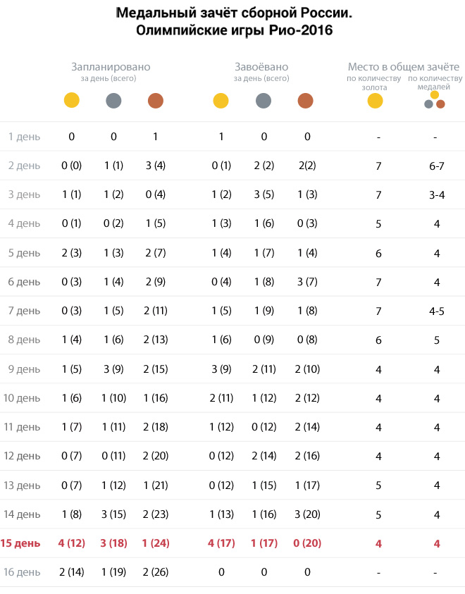Click the three-medal cluster icon under 'по количеству медалей'
The image size is (465, 594).
pyautogui.click(x=435, y=100)
